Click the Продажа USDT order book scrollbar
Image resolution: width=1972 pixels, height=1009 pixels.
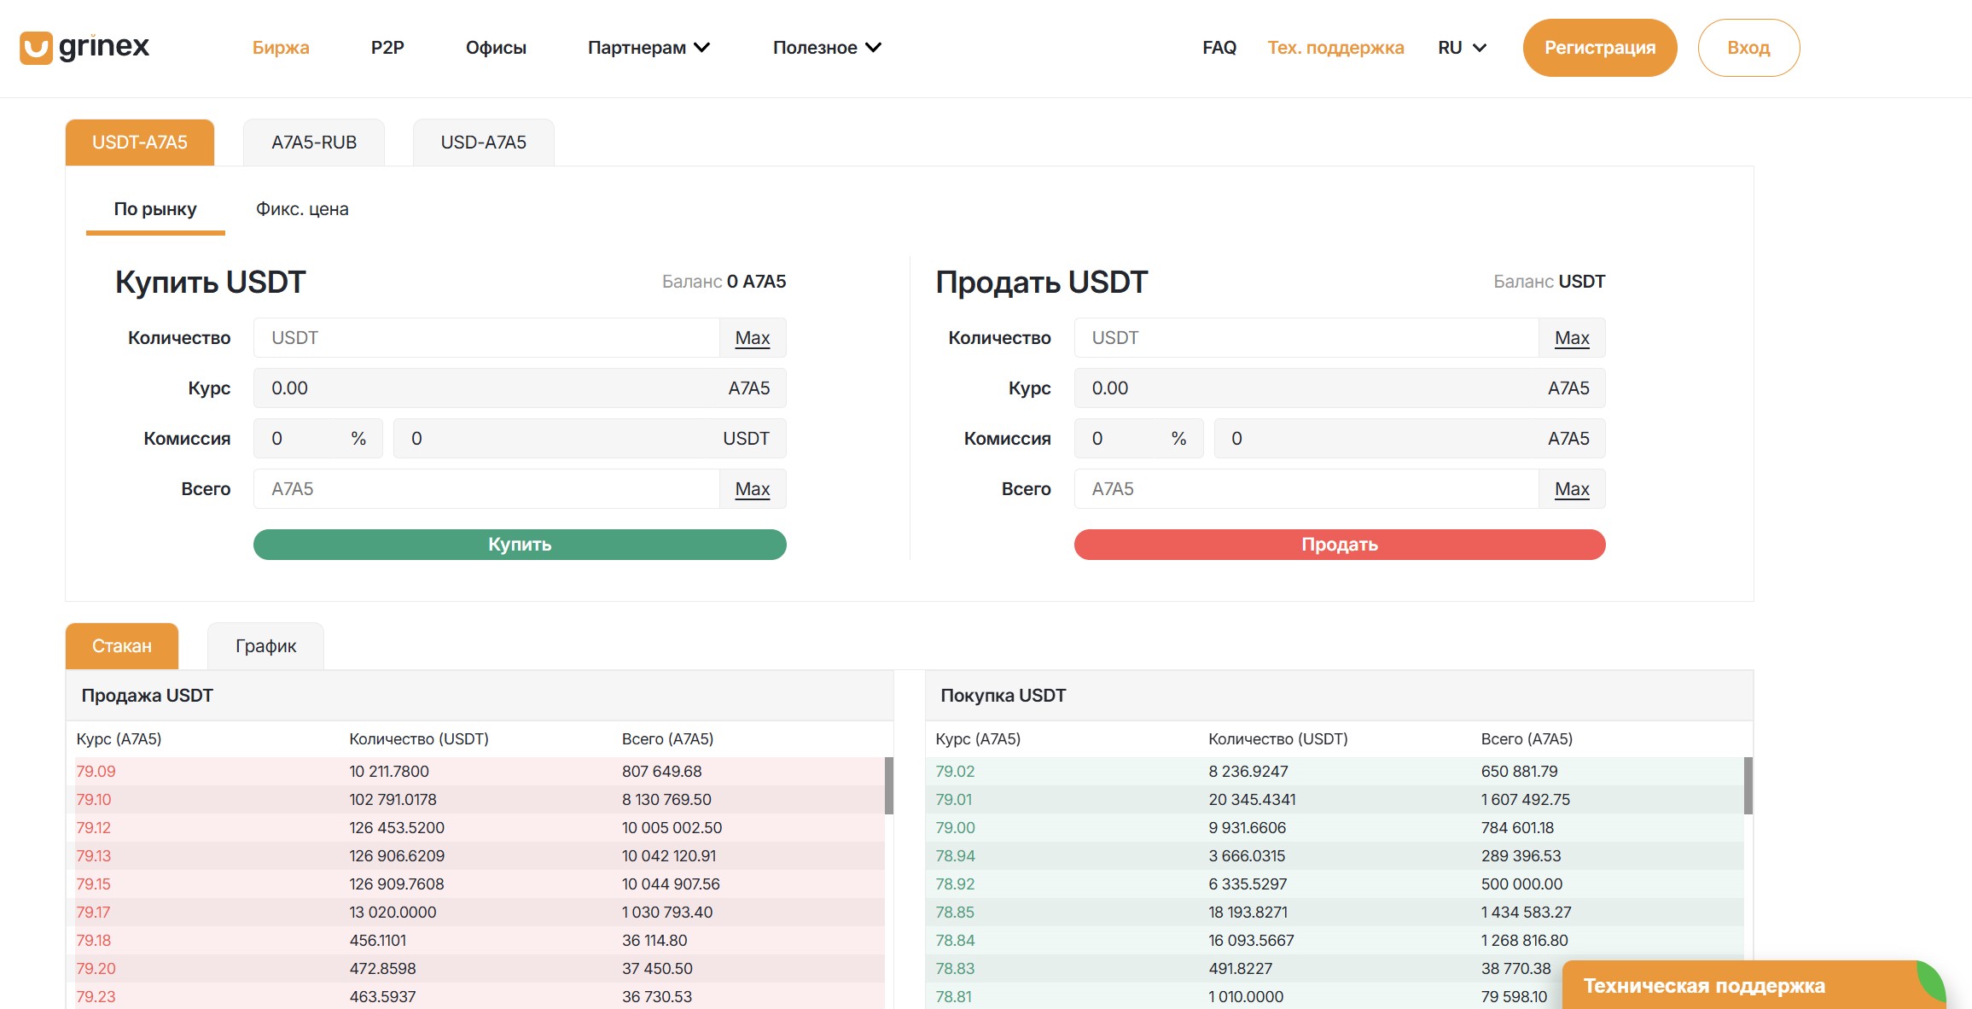point(888,785)
